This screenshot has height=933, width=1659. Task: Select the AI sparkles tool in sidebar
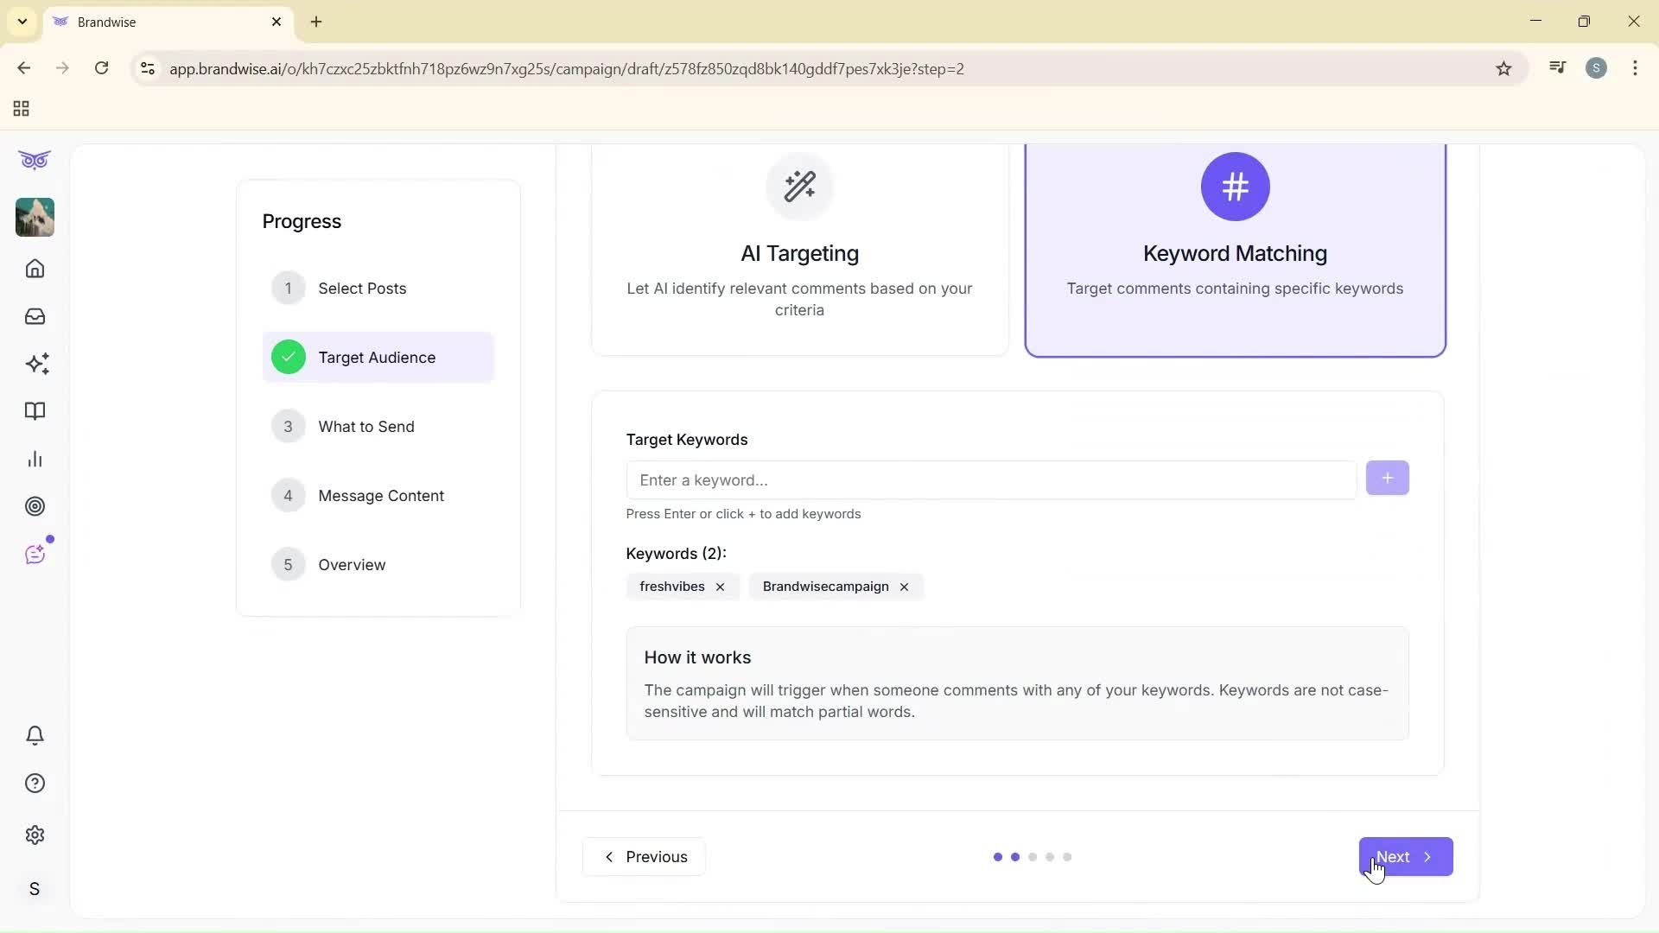pos(35,364)
